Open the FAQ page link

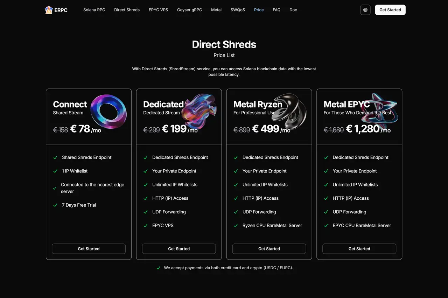tap(276, 10)
